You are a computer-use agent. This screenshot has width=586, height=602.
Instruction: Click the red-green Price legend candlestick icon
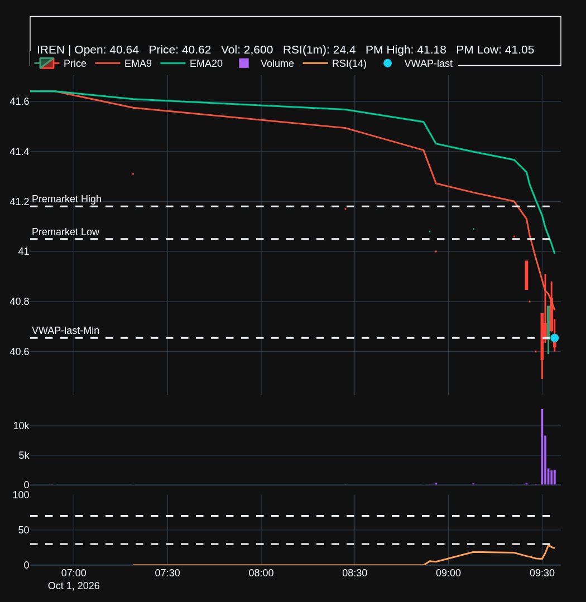[46, 64]
